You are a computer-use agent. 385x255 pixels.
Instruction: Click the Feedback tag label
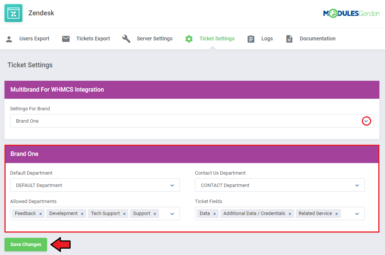pyautogui.click(x=25, y=213)
